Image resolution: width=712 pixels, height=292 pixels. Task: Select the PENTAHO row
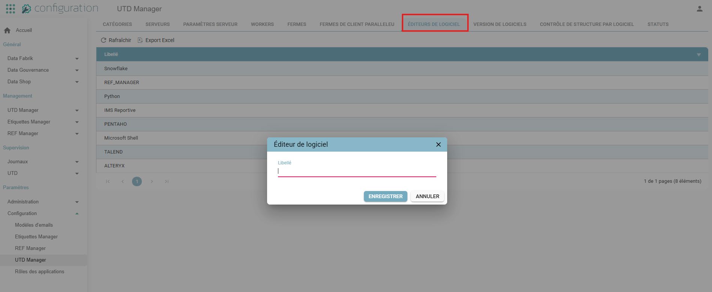click(402, 124)
